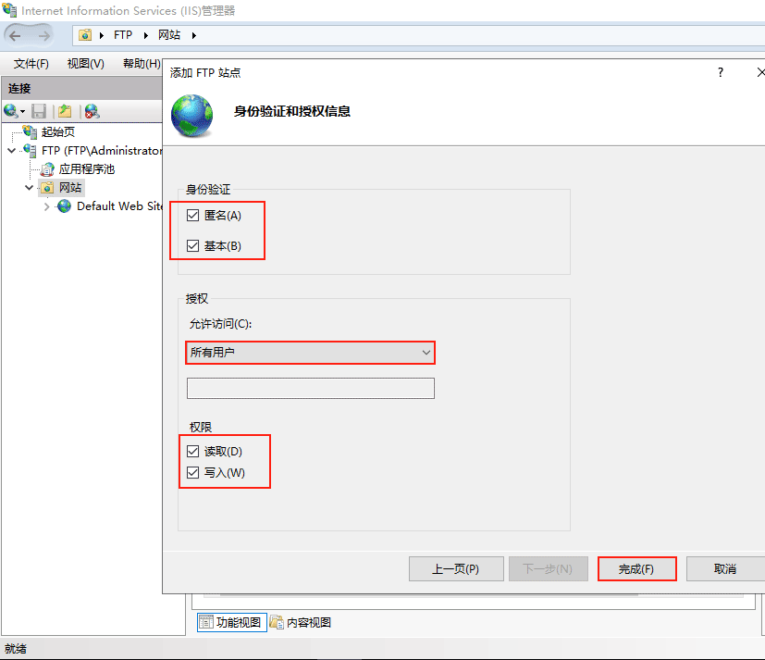Click the 应用程序池 application pool icon
The height and width of the screenshot is (660, 765).
coord(47,169)
